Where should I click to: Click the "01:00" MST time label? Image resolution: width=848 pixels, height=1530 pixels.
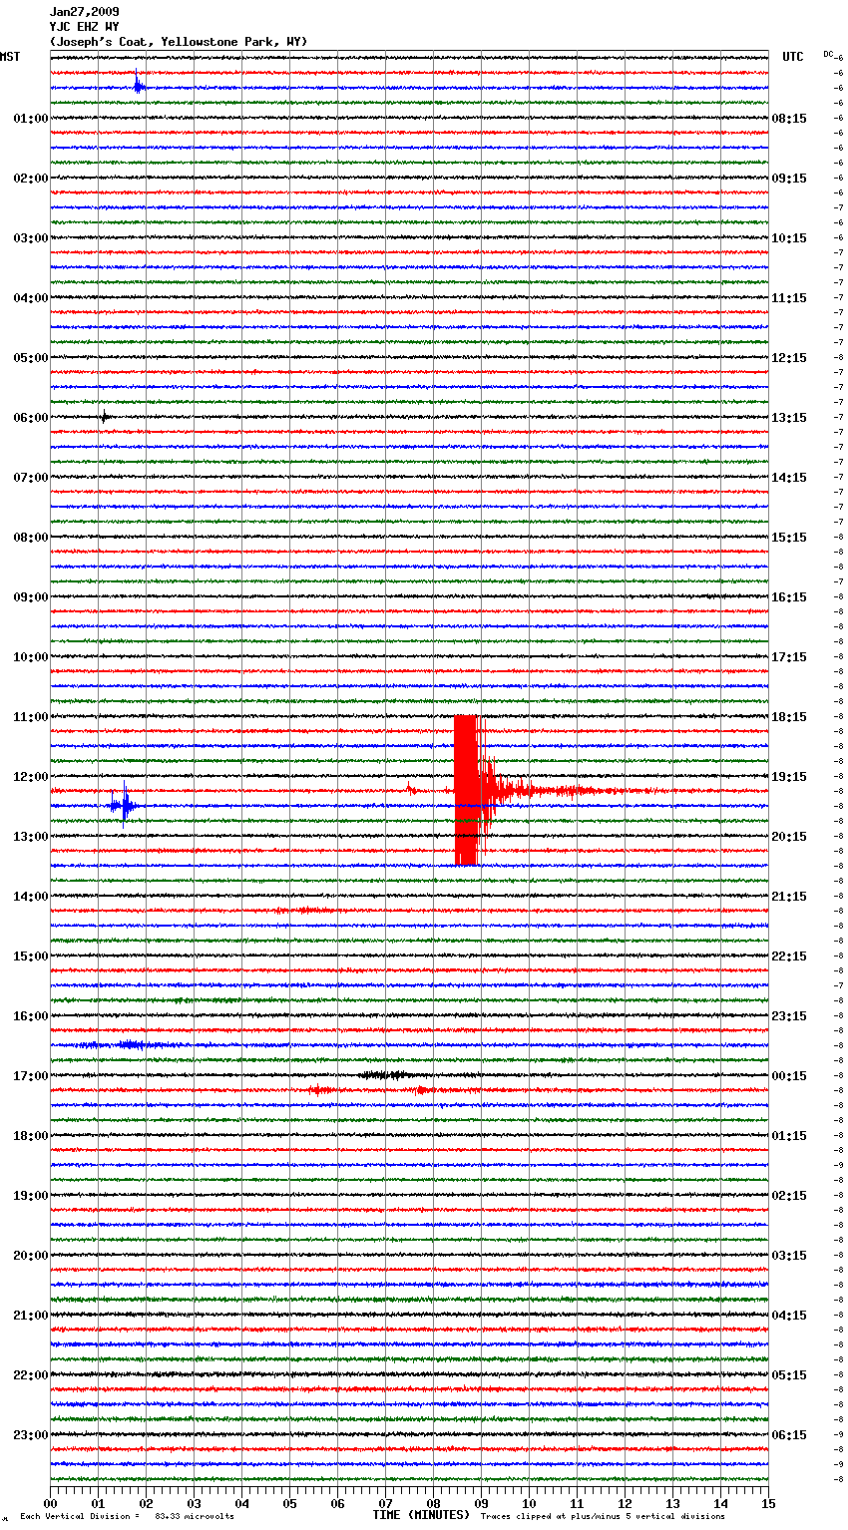click(x=30, y=119)
